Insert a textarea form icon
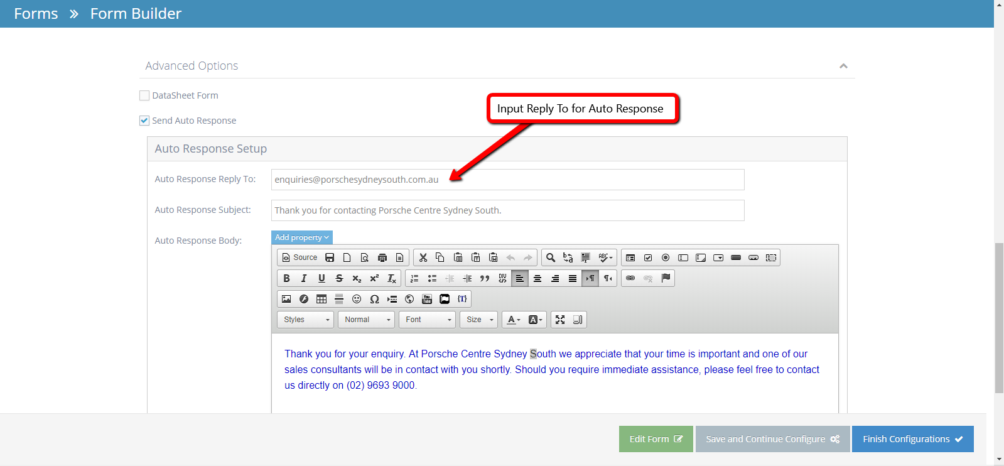The width and height of the screenshot is (1004, 466). pyautogui.click(x=701, y=257)
